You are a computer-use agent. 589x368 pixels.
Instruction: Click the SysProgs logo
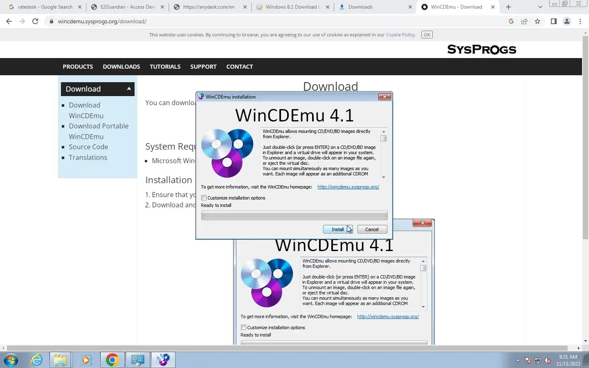pos(482,49)
